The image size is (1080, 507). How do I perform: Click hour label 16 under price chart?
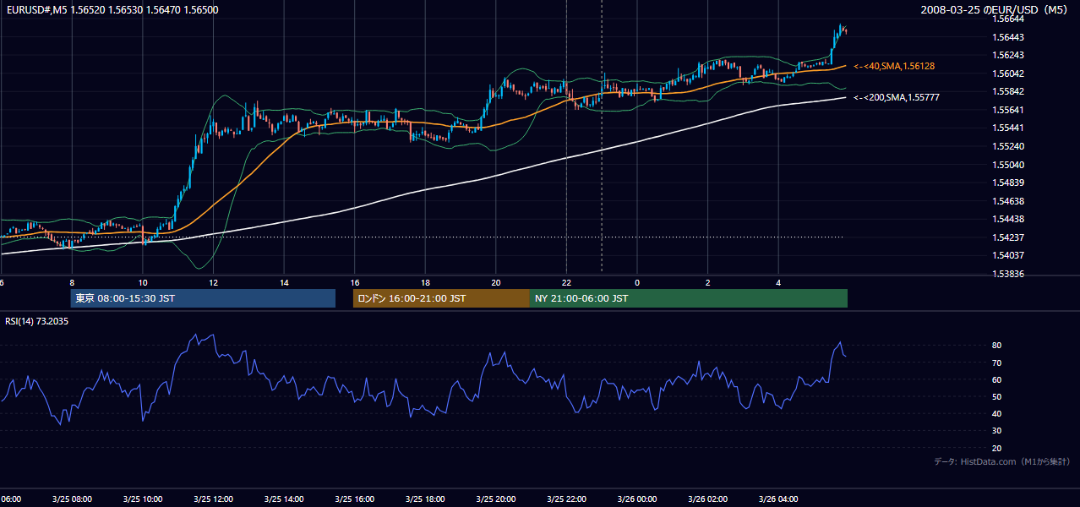(355, 282)
